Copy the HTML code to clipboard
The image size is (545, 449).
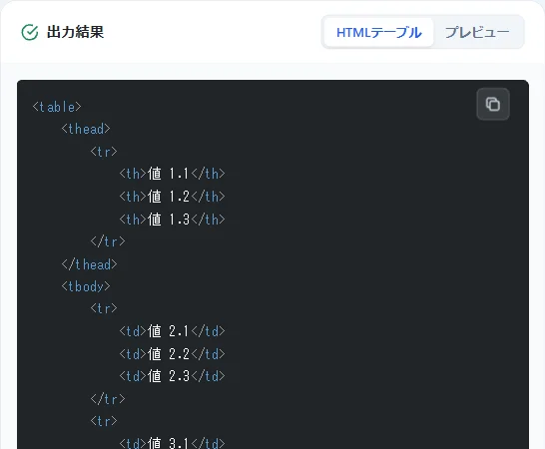(493, 104)
